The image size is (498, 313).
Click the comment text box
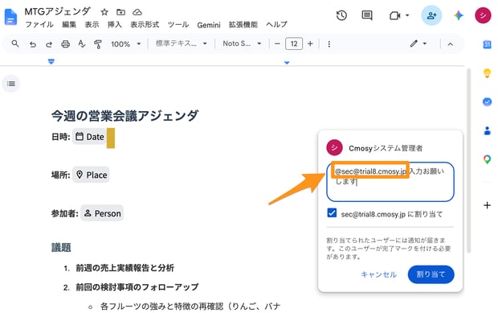coord(390,182)
